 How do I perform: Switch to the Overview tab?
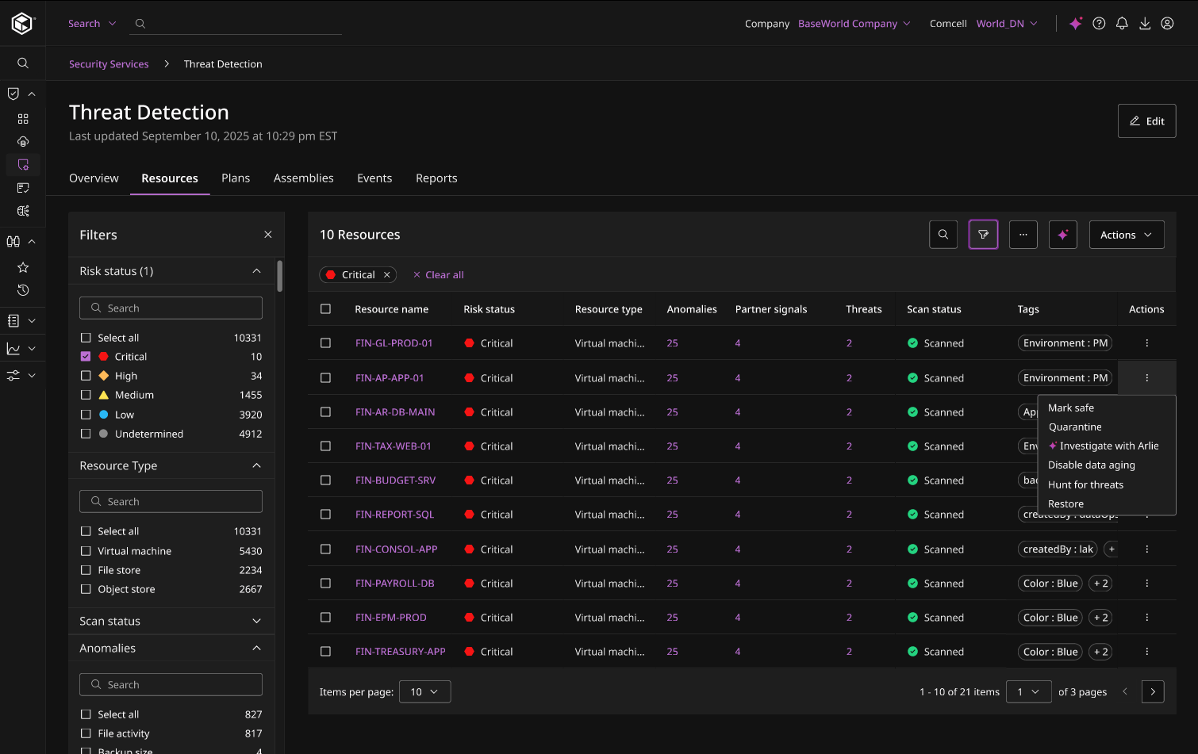coord(94,178)
